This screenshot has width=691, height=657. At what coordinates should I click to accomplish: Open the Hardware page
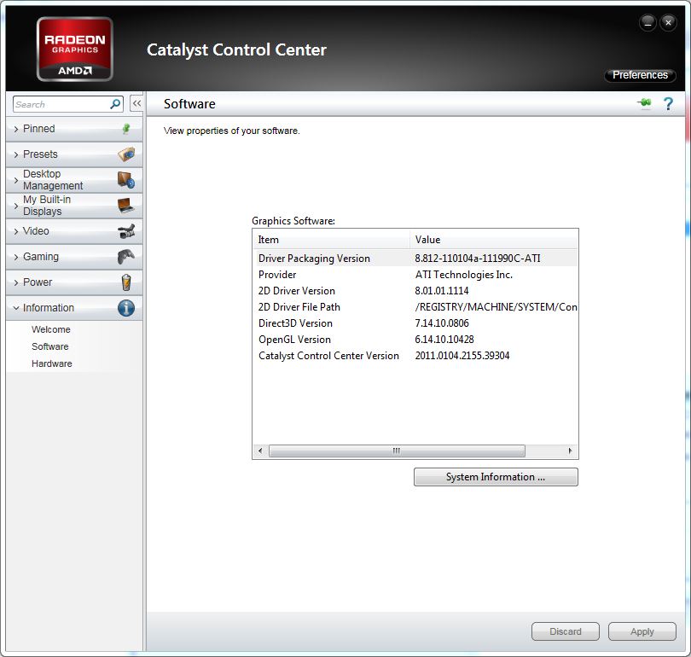(x=51, y=363)
